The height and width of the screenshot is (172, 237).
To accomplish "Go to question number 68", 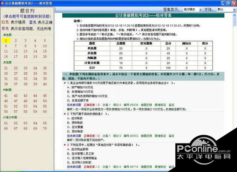I will pos(25,128).
